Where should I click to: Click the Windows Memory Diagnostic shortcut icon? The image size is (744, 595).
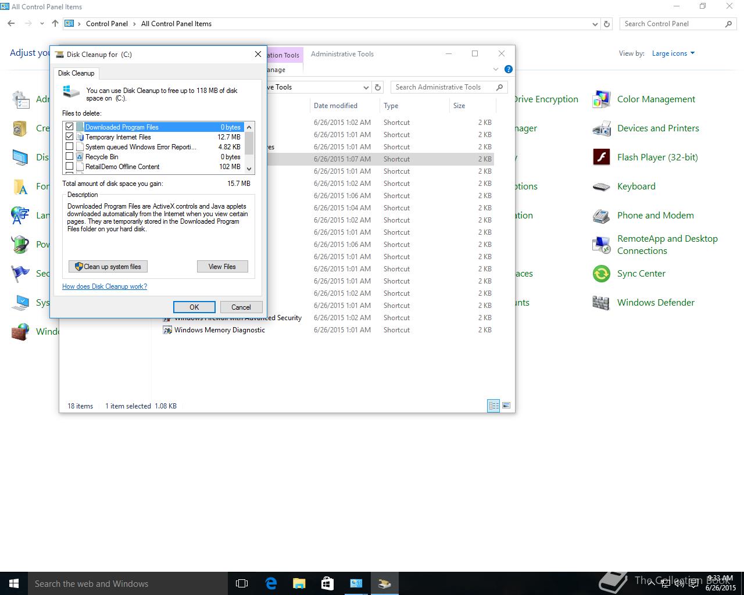pyautogui.click(x=167, y=330)
